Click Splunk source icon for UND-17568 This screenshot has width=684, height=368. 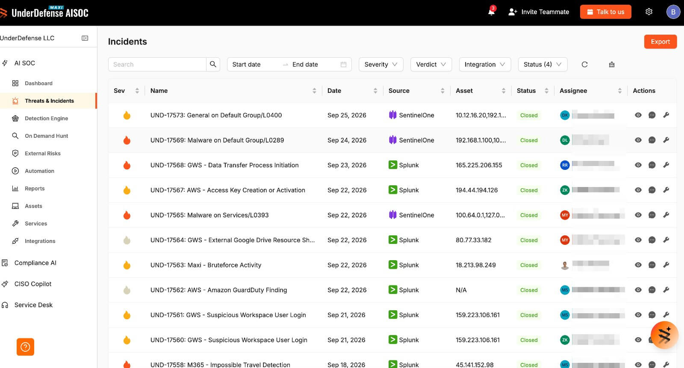pos(392,165)
